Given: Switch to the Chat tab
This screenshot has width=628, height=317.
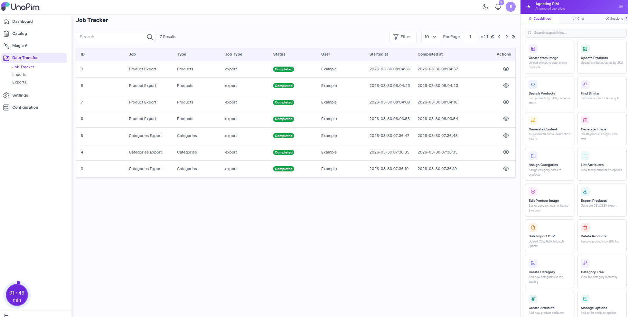Looking at the screenshot, I should point(578,19).
